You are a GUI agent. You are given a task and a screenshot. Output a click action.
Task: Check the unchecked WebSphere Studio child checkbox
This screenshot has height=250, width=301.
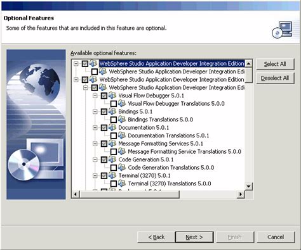point(95,72)
